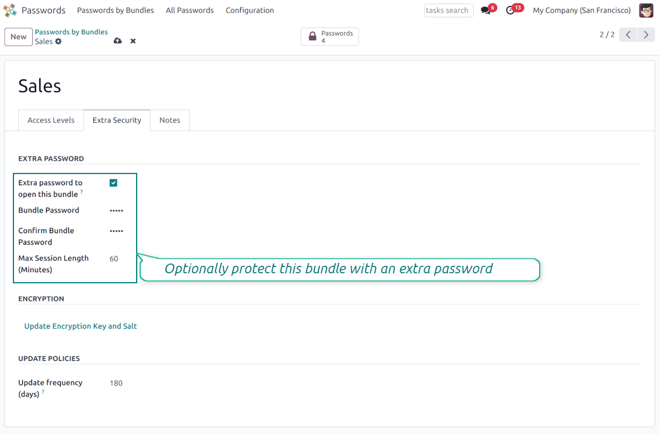This screenshot has width=660, height=434.
Task: Save record with cloud upload icon
Action: point(117,41)
